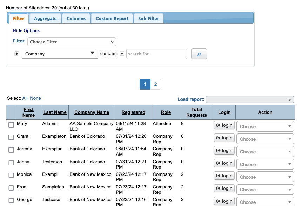Check the box for Mary Adams
301x206 pixels.
click(x=11, y=125)
